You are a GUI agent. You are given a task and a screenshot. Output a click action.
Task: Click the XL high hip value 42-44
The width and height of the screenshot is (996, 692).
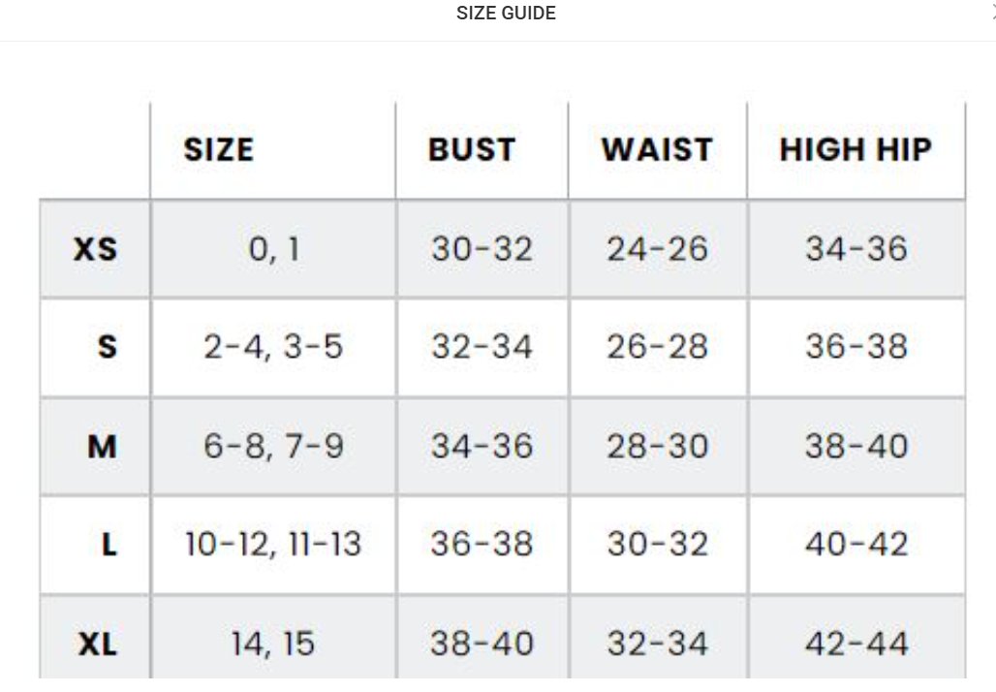[x=856, y=644]
